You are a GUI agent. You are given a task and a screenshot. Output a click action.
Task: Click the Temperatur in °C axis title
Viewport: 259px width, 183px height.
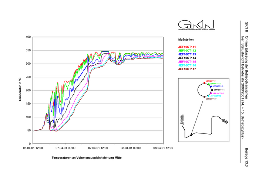pyautogui.click(x=20, y=91)
